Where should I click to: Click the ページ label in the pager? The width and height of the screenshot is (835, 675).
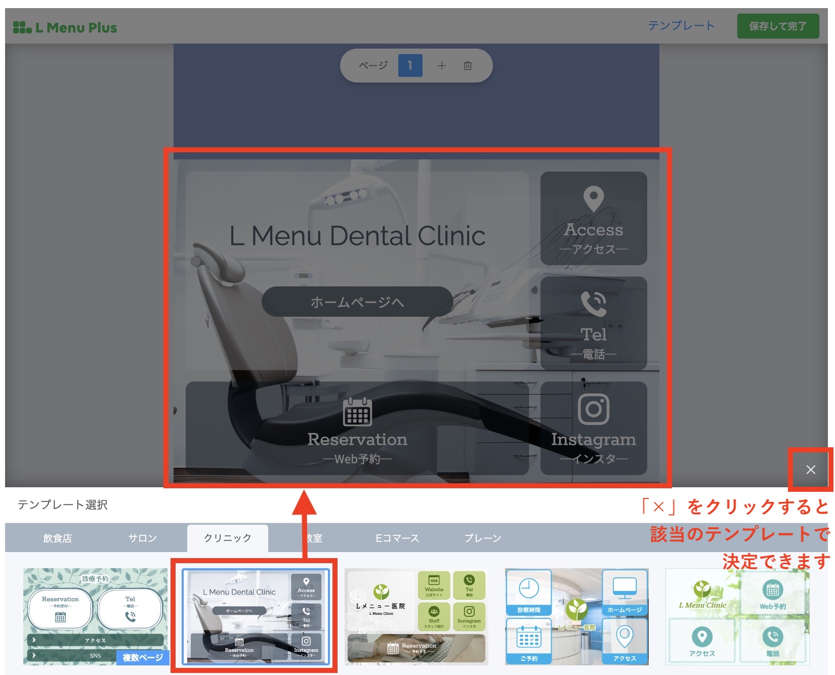pyautogui.click(x=373, y=65)
